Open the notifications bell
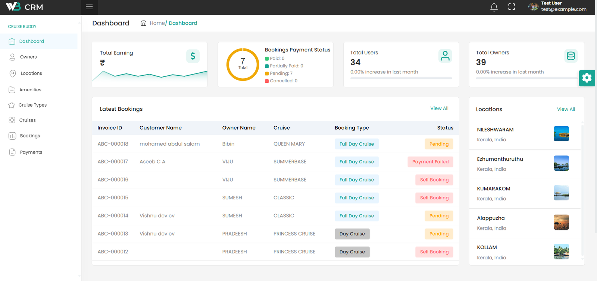This screenshot has height=281, width=597. [494, 7]
